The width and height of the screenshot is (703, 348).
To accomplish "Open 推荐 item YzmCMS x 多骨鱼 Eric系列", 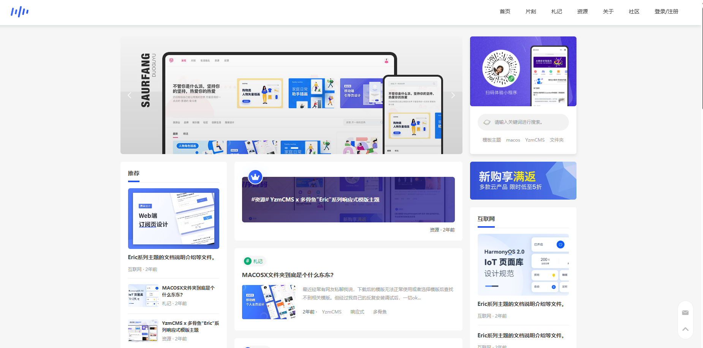I will (x=190, y=326).
